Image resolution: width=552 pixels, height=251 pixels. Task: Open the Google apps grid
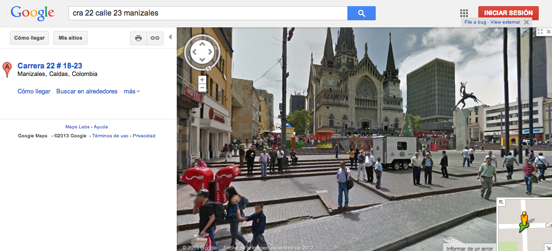[464, 13]
